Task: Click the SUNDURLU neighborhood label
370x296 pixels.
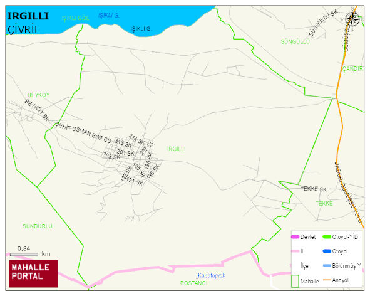Action: [x=38, y=226]
